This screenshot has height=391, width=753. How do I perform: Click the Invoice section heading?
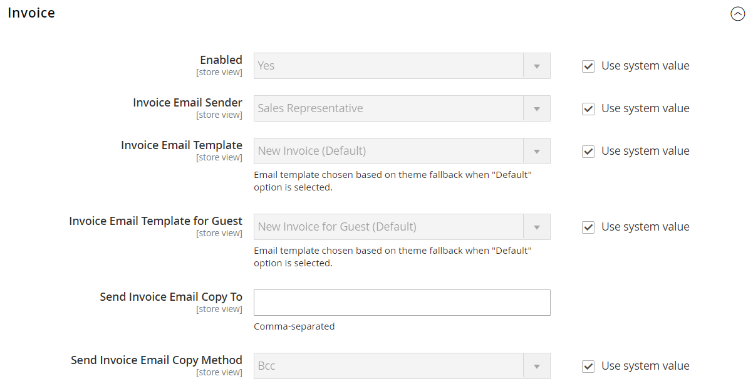click(31, 13)
